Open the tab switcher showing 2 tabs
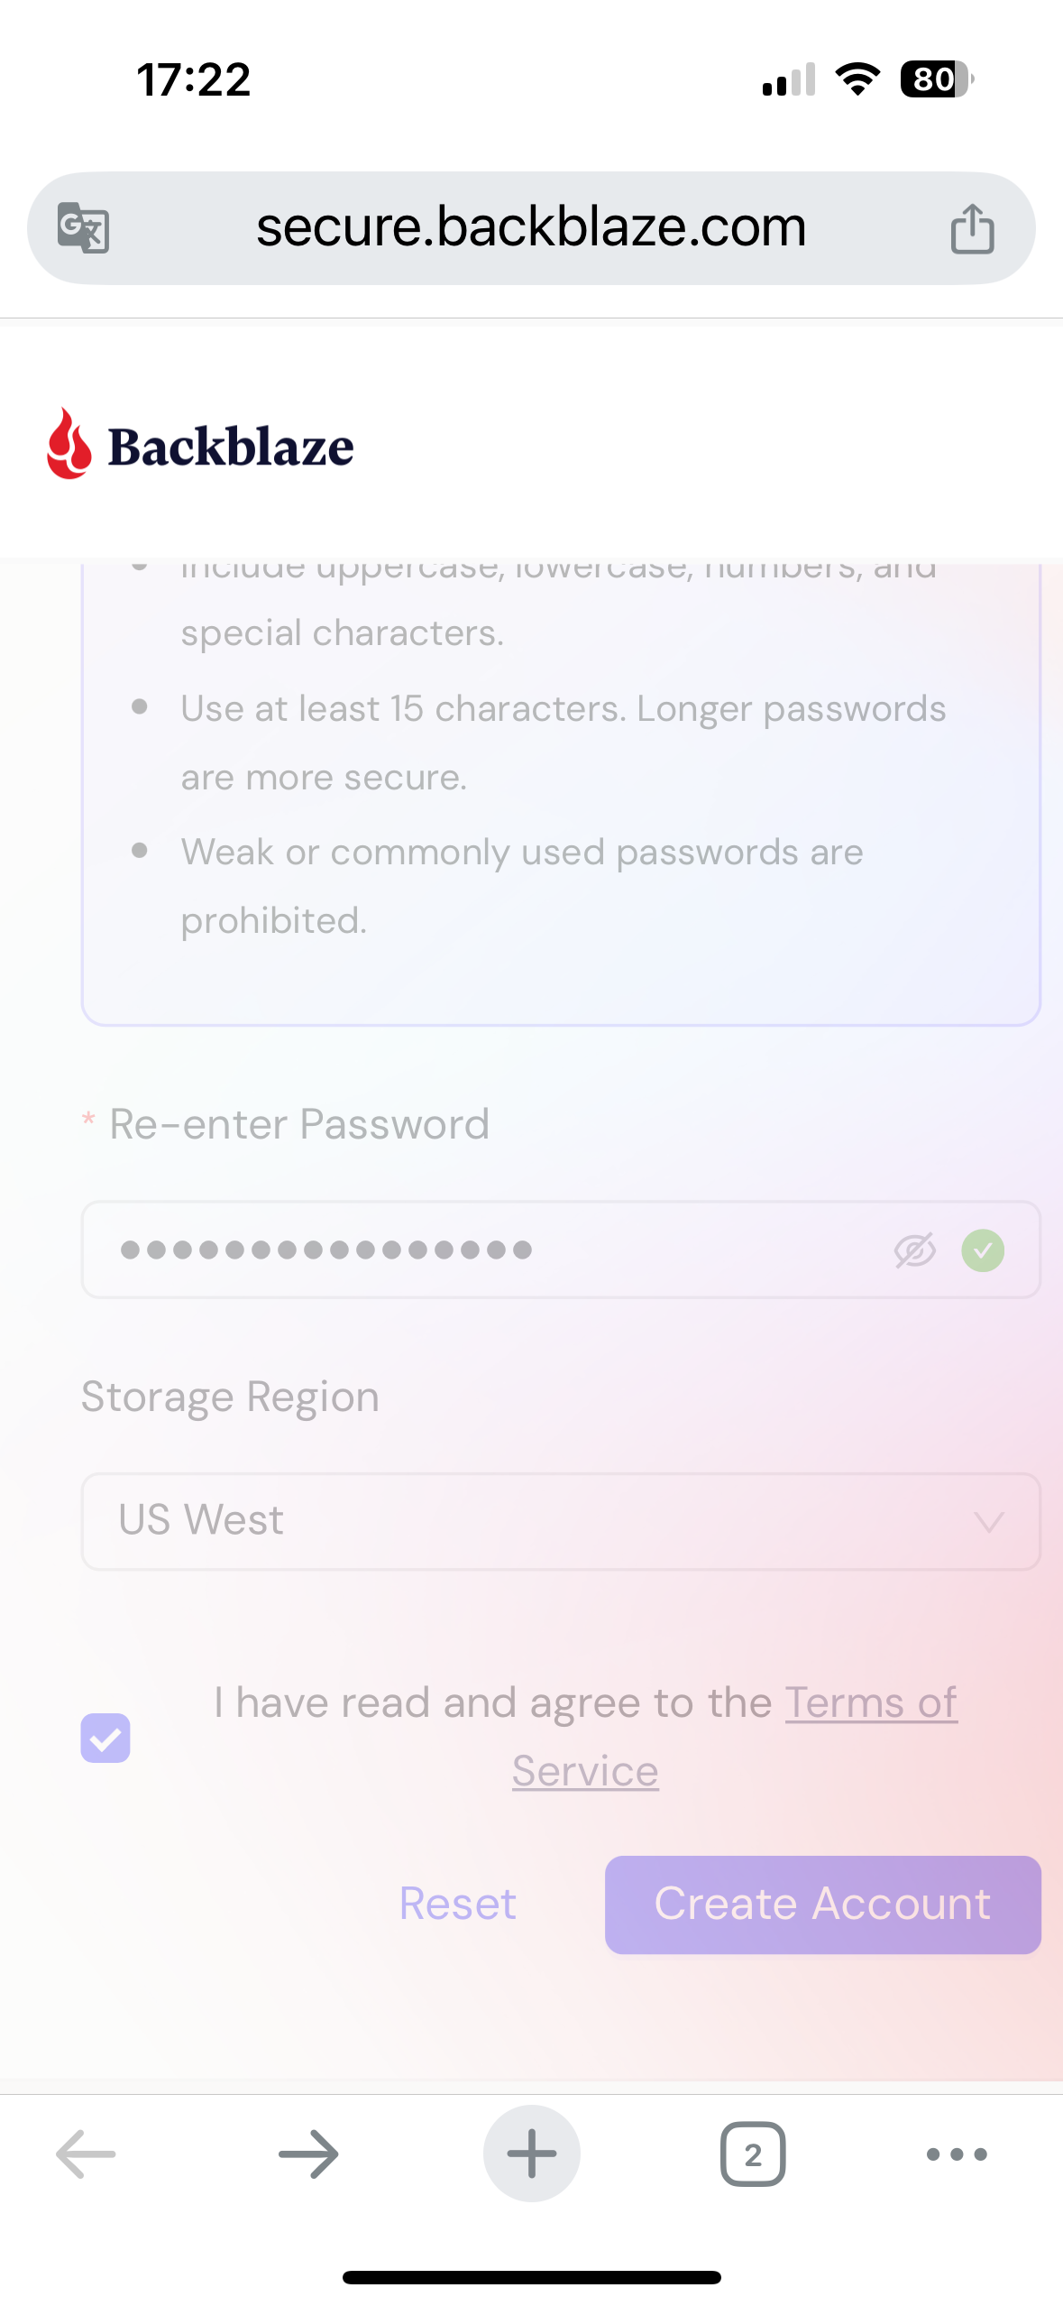The height and width of the screenshot is (2306, 1063). pos(753,2154)
